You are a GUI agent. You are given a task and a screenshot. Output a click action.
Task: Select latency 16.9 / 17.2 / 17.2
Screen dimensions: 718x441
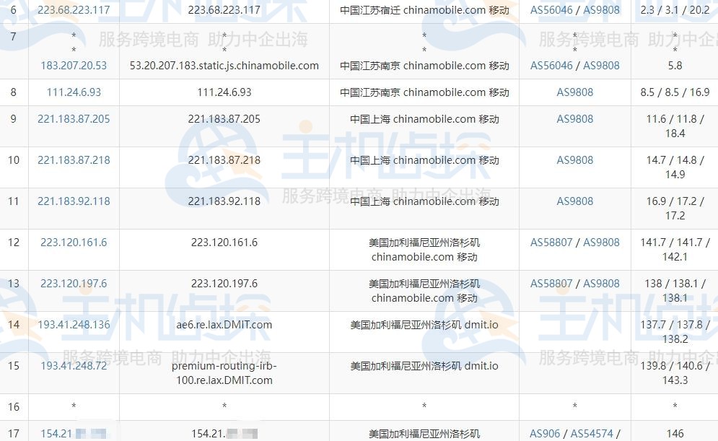point(675,208)
